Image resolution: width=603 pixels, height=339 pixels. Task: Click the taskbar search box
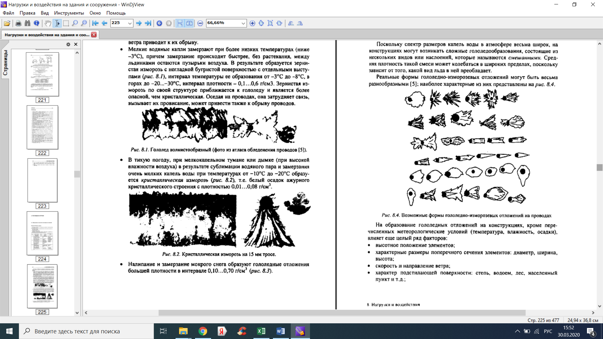click(x=86, y=331)
